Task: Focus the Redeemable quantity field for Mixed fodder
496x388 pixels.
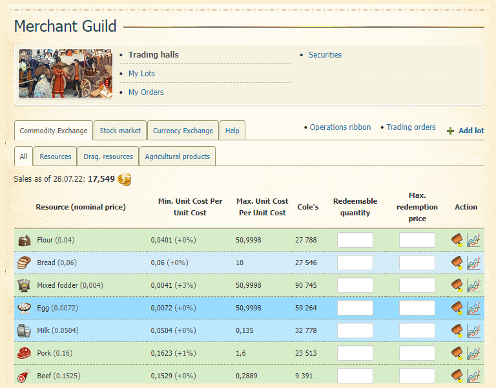Action: pos(355,285)
